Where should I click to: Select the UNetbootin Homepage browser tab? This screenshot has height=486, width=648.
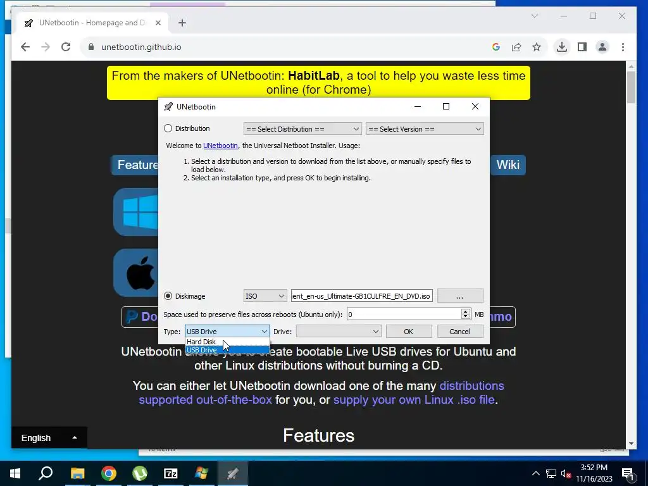pos(92,23)
